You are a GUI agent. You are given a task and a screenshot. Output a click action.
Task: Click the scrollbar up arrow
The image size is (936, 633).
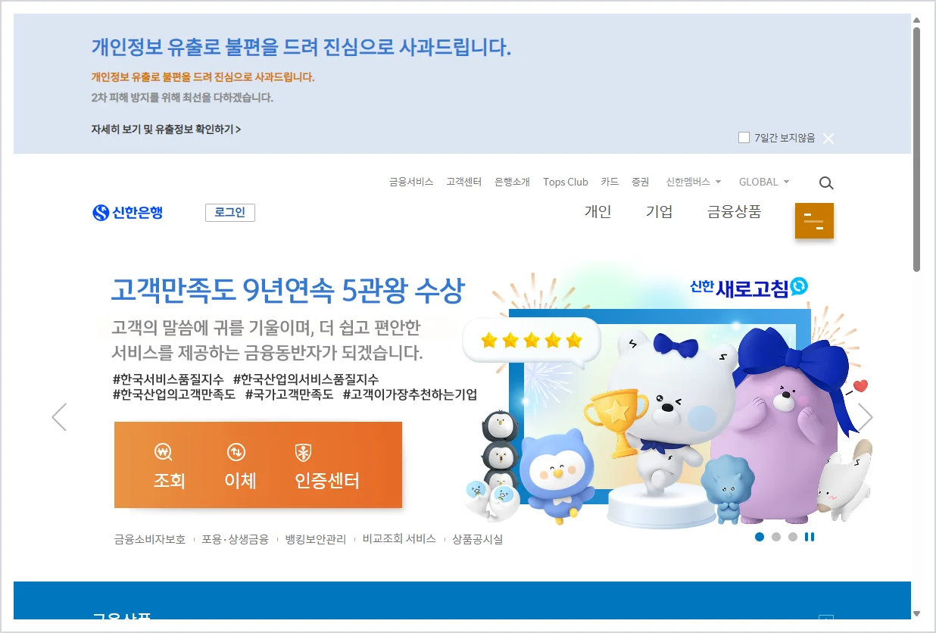tap(916, 20)
